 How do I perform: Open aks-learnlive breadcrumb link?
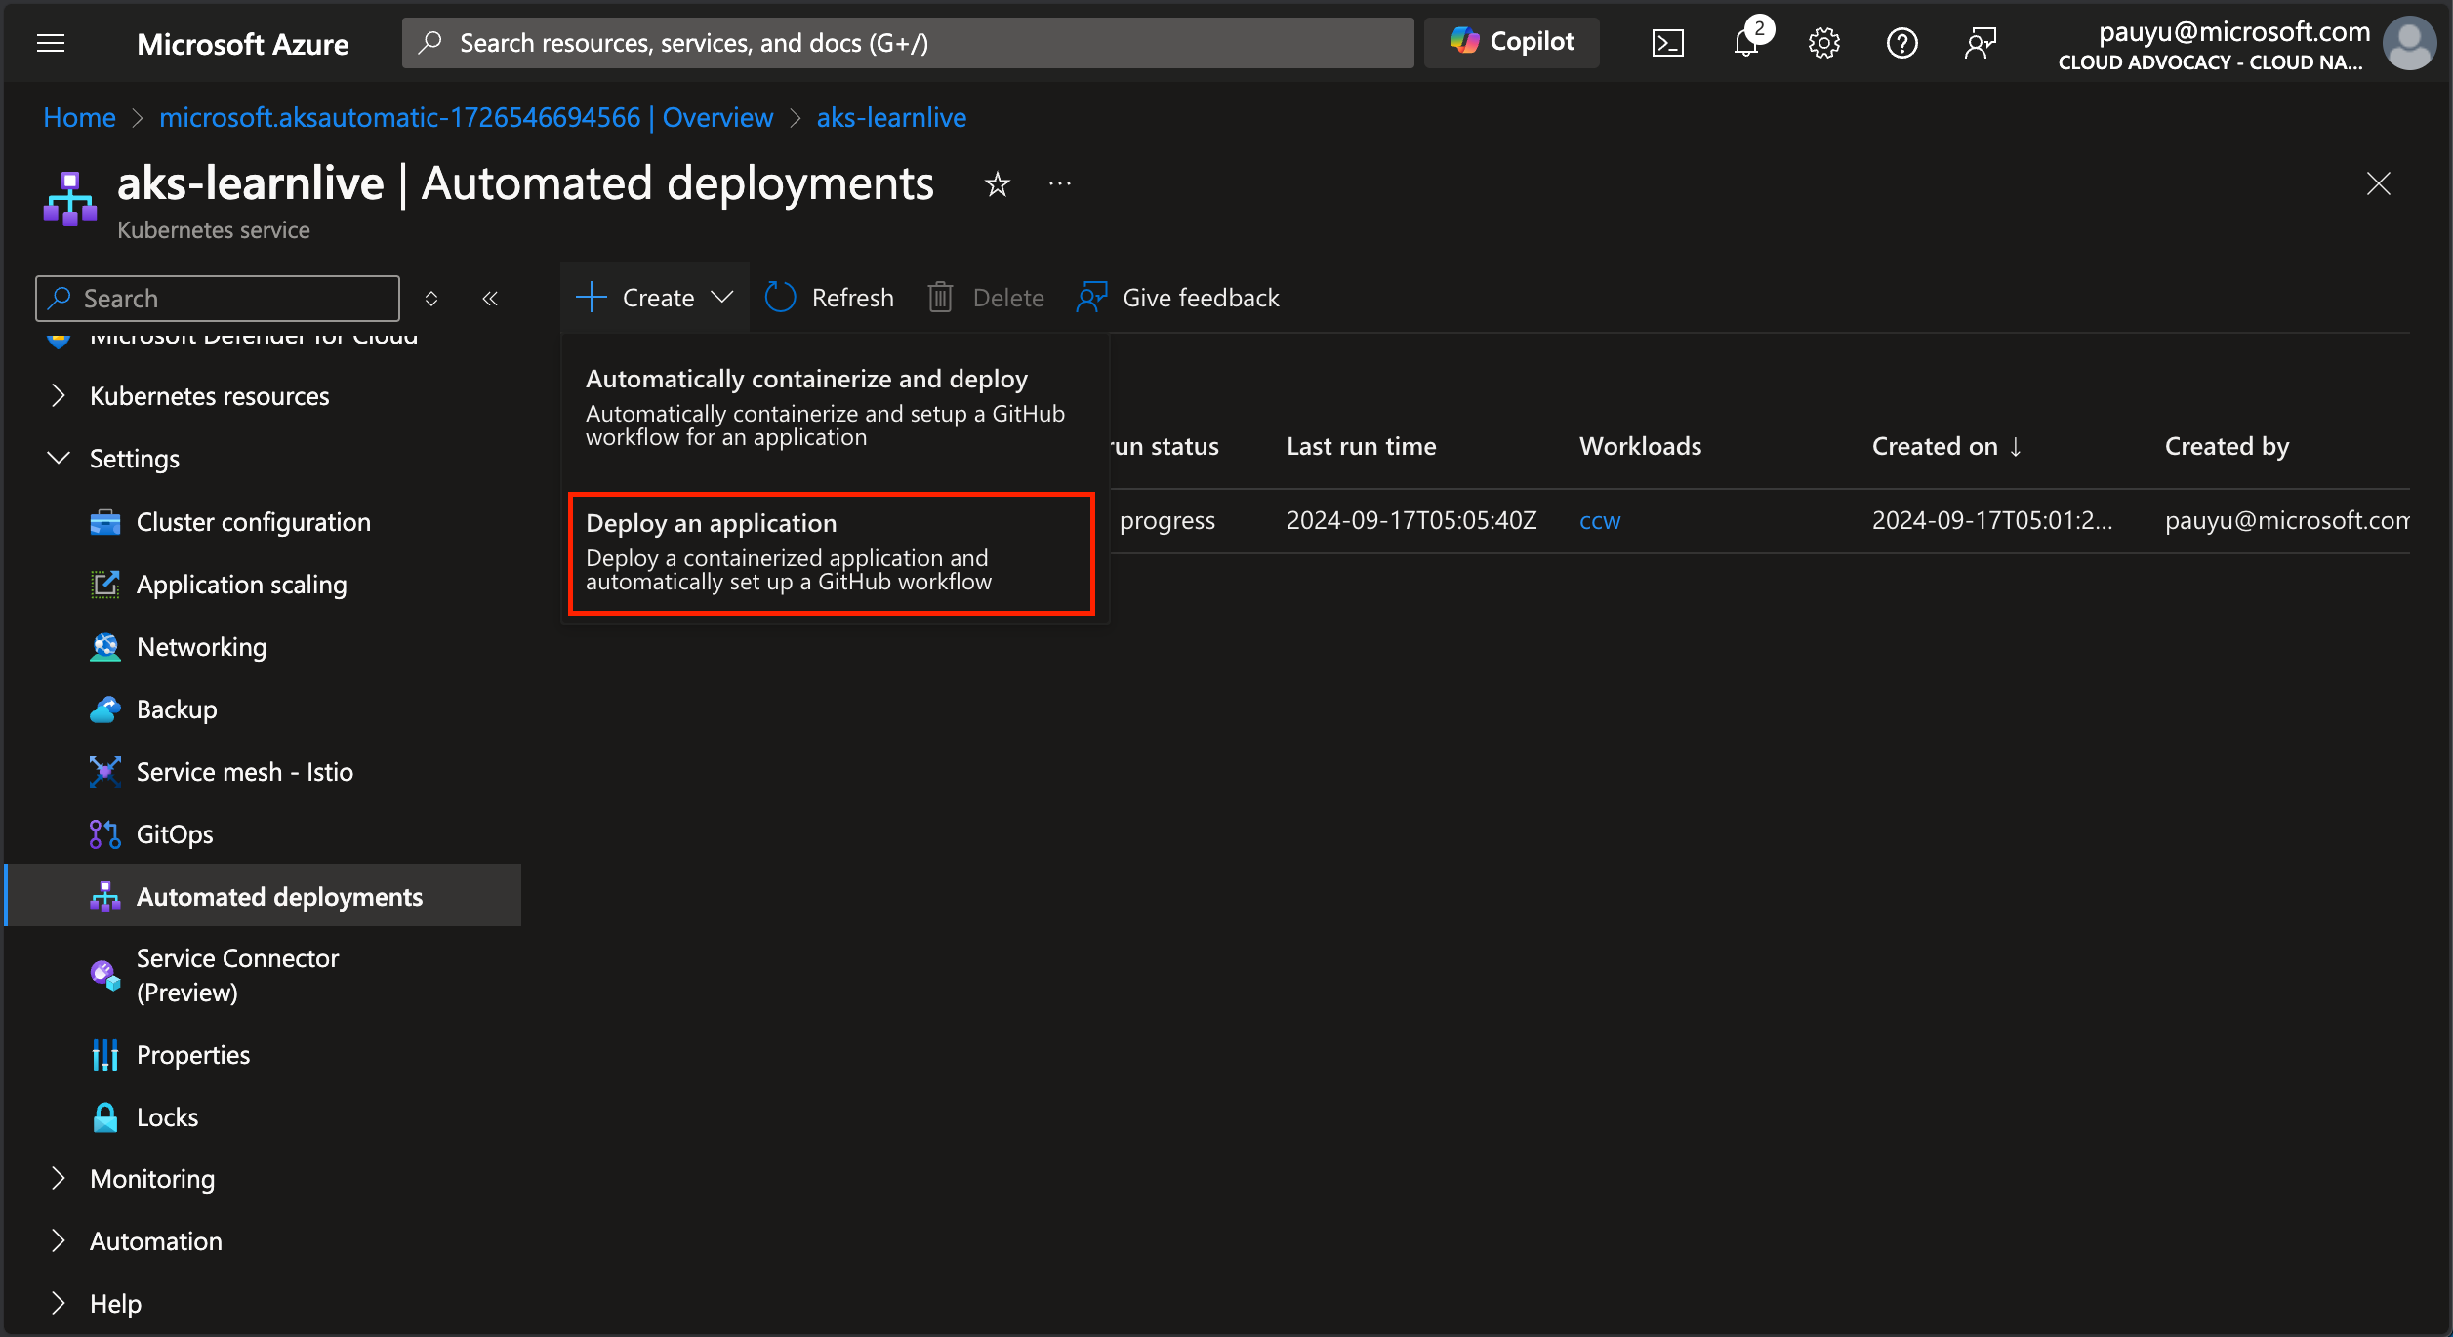point(891,118)
